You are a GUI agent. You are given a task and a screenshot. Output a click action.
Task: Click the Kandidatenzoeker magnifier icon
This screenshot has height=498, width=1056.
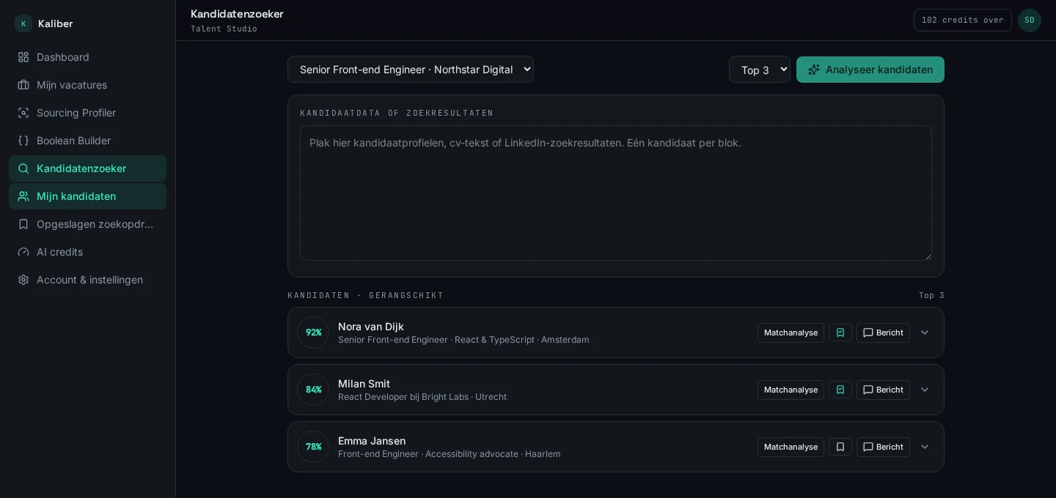tap(23, 168)
